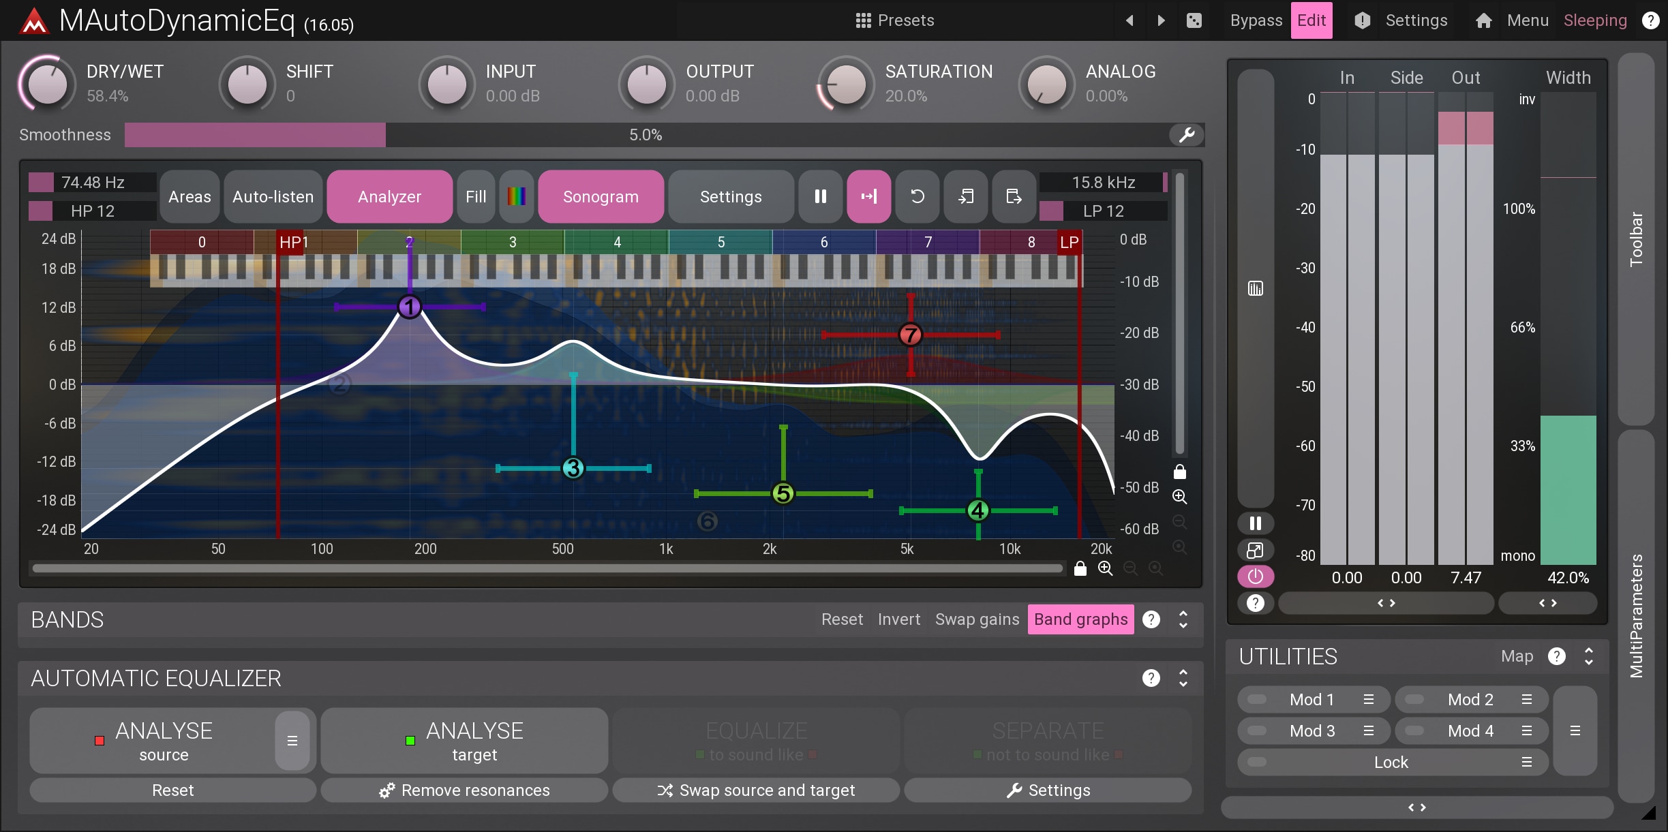Screen dimensions: 1668x832
Task: Expand the Automatic Equalizer section arrows
Action: click(x=1183, y=678)
